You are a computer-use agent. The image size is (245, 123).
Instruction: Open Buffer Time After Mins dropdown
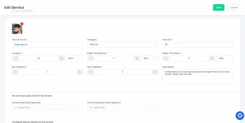click(225, 58)
